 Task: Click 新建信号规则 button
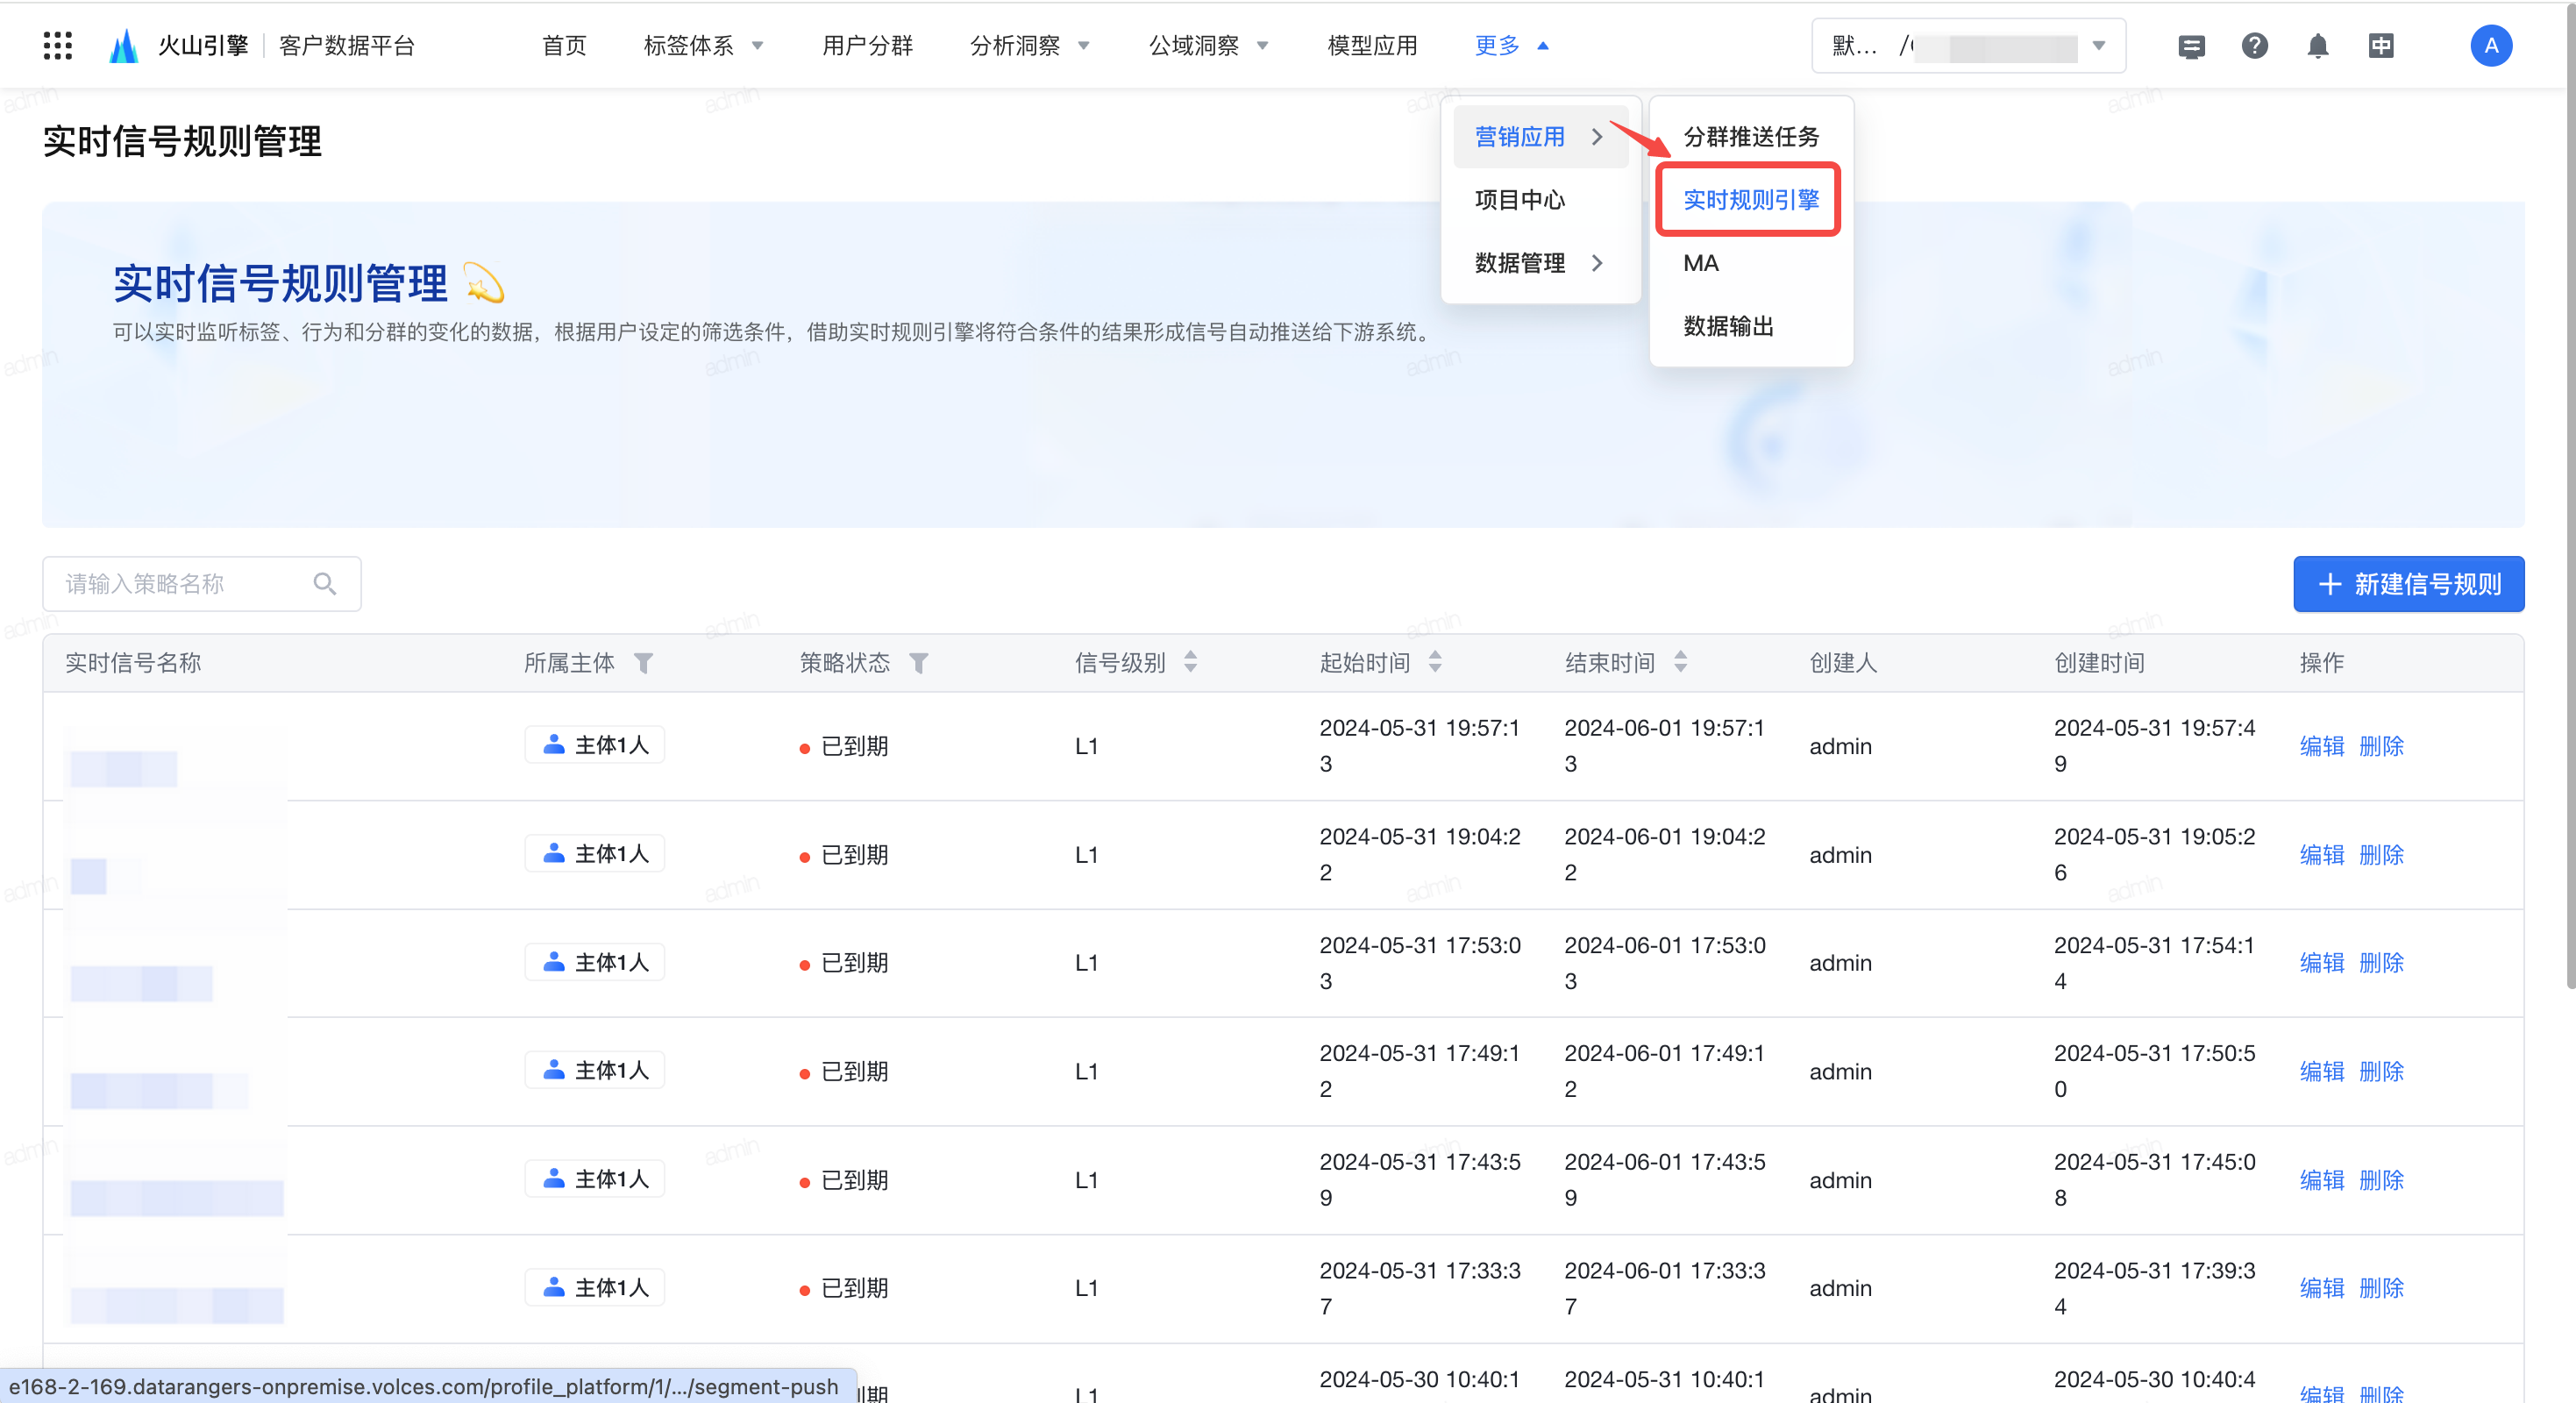pyautogui.click(x=2408, y=584)
